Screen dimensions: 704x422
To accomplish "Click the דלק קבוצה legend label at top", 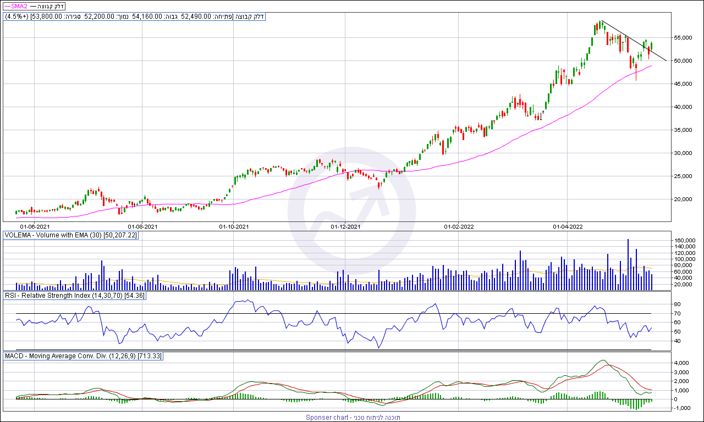I will pyautogui.click(x=52, y=5).
